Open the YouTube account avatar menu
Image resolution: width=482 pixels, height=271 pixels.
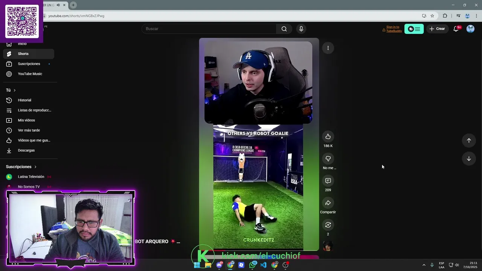tap(470, 29)
